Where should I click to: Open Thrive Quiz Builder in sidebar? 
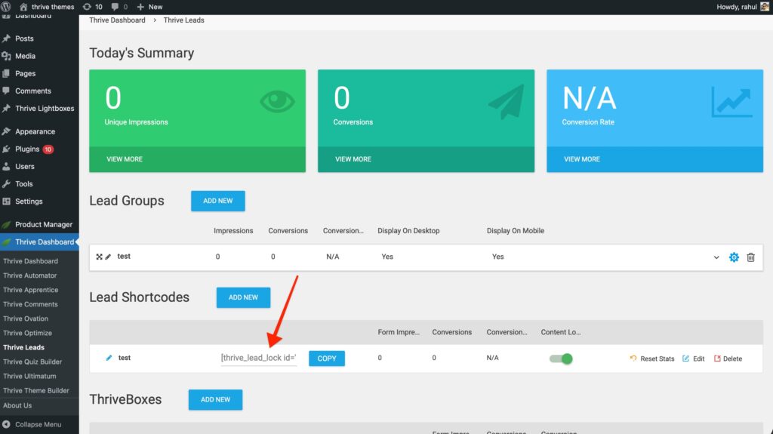(x=32, y=362)
